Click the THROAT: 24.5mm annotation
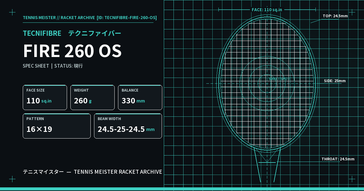This screenshot has width=364, height=191. point(338,159)
